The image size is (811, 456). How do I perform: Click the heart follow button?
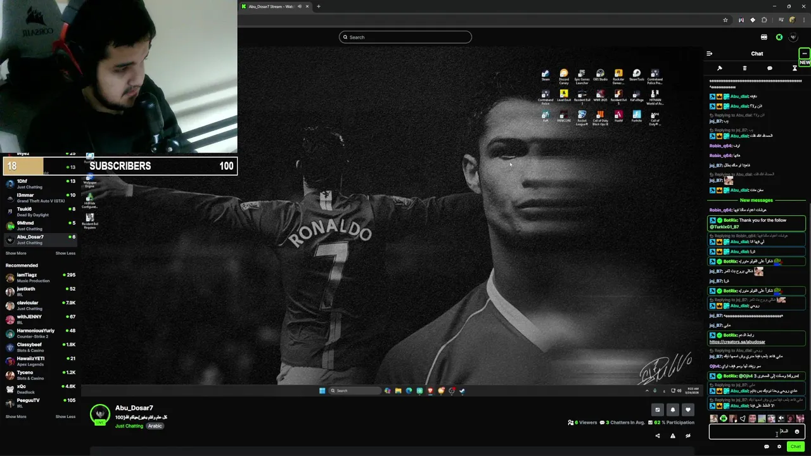click(688, 410)
